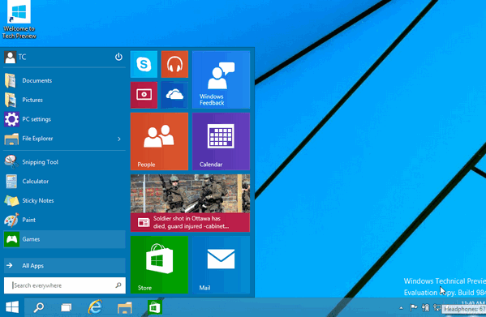Open the Ottawa news headline tile
This screenshot has width=486, height=317.
pos(190,203)
